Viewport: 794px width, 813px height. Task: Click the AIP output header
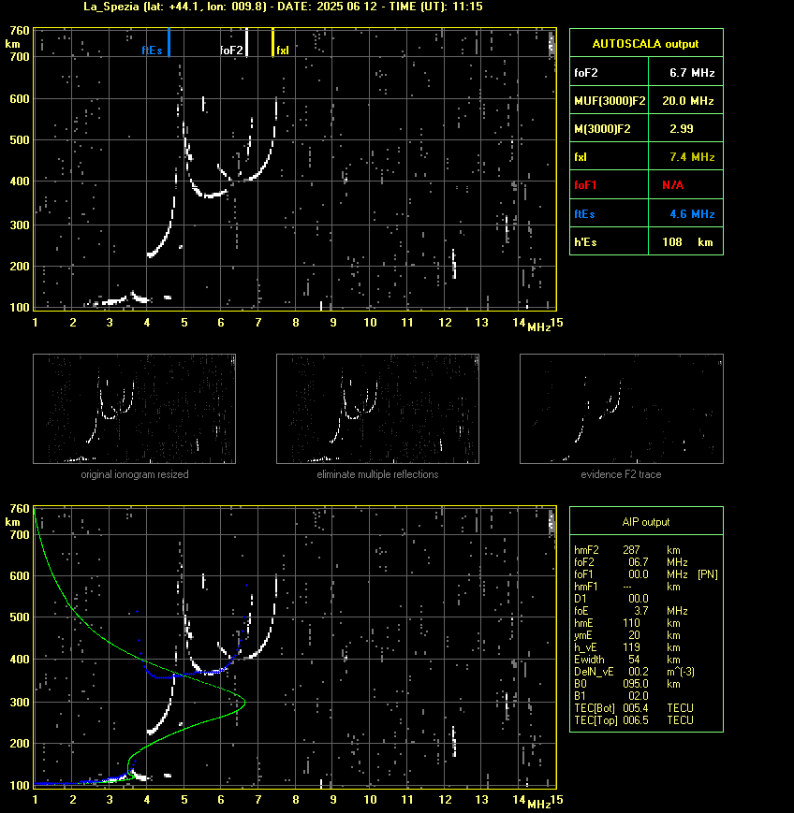(646, 522)
